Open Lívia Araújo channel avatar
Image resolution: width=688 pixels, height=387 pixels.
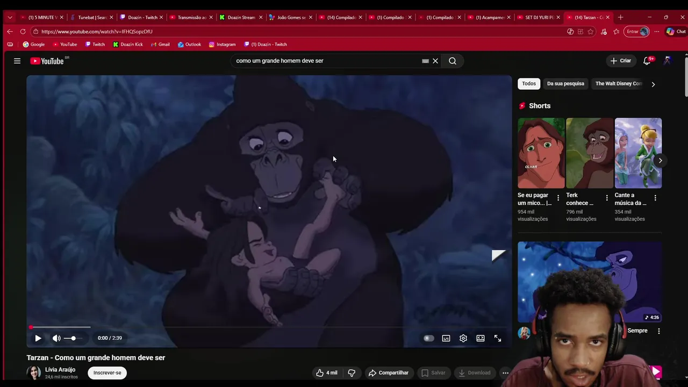pyautogui.click(x=34, y=372)
